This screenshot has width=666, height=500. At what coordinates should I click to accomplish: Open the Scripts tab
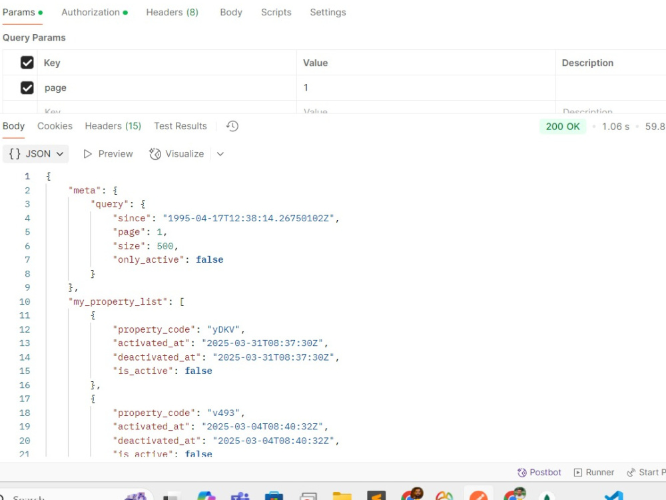[276, 12]
